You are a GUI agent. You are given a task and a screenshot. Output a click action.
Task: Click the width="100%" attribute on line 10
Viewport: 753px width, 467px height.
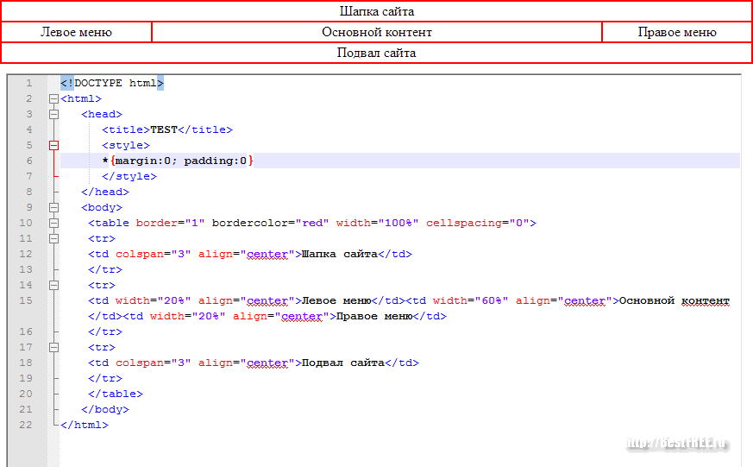click(378, 223)
